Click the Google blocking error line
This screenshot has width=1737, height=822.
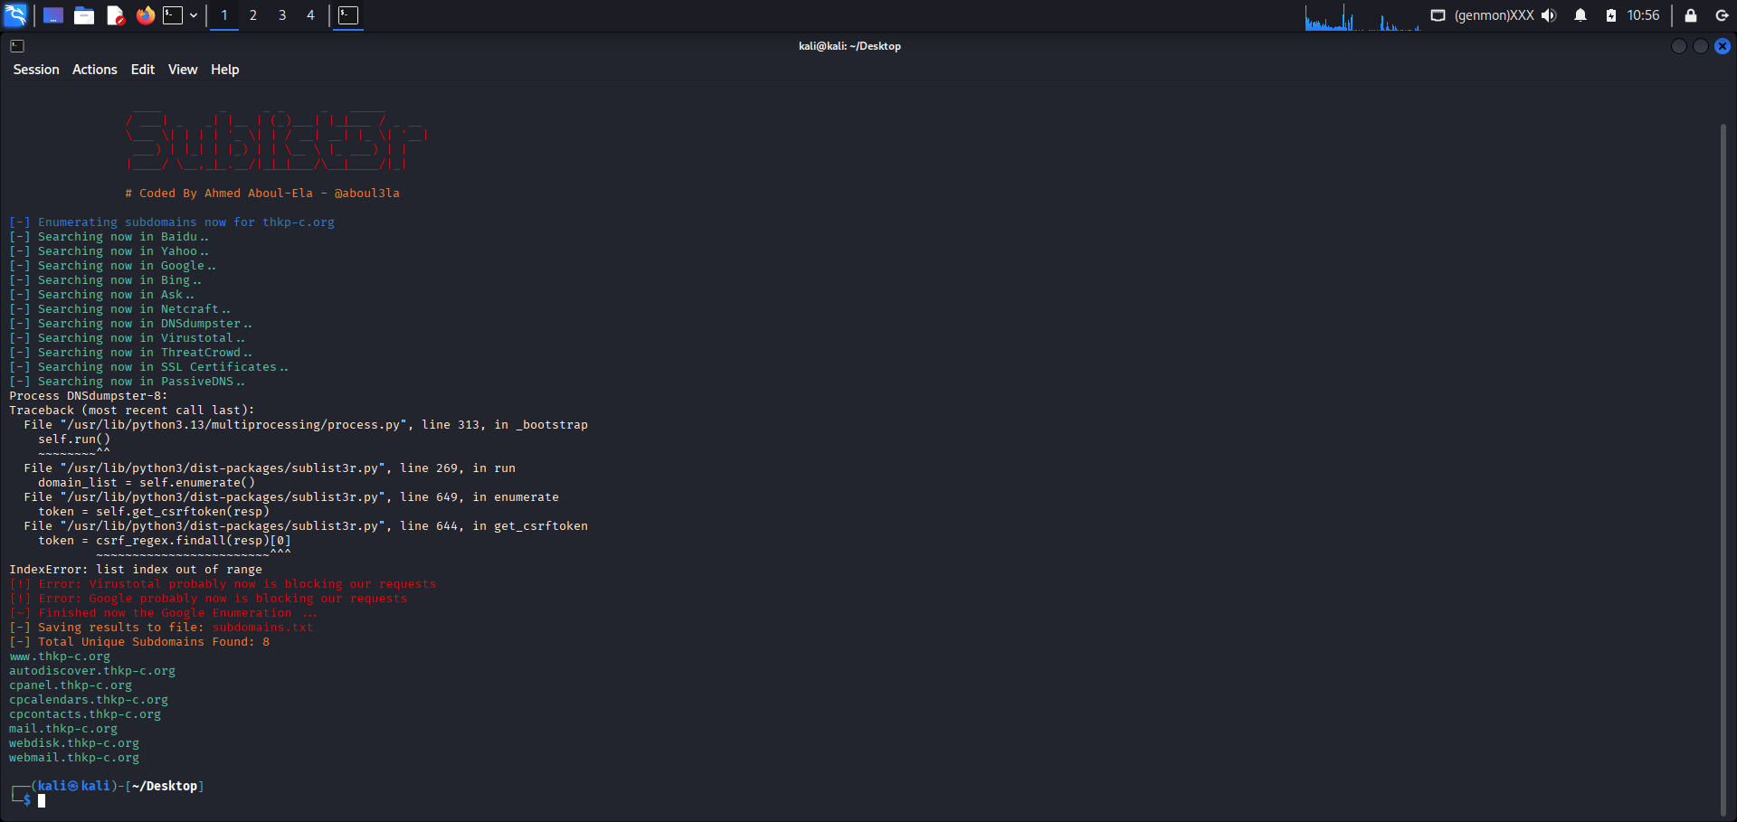[x=208, y=599]
